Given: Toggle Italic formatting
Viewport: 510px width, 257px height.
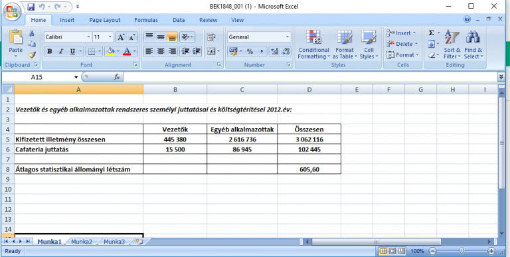Looking at the screenshot, I should pos(61,51).
